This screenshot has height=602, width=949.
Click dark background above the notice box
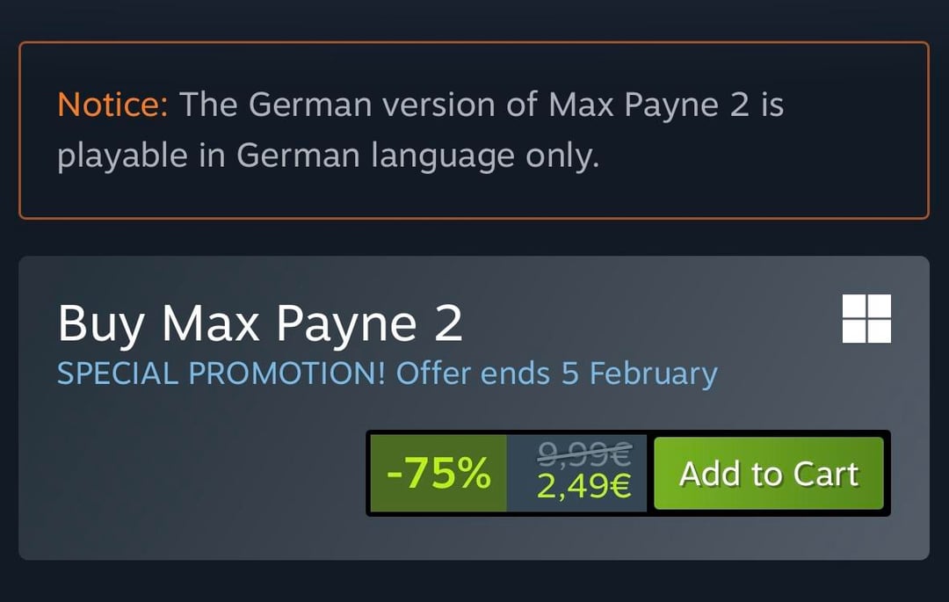(x=474, y=19)
